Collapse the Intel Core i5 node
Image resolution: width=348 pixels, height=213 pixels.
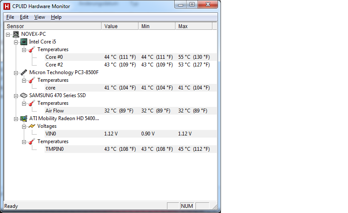[x=16, y=42]
